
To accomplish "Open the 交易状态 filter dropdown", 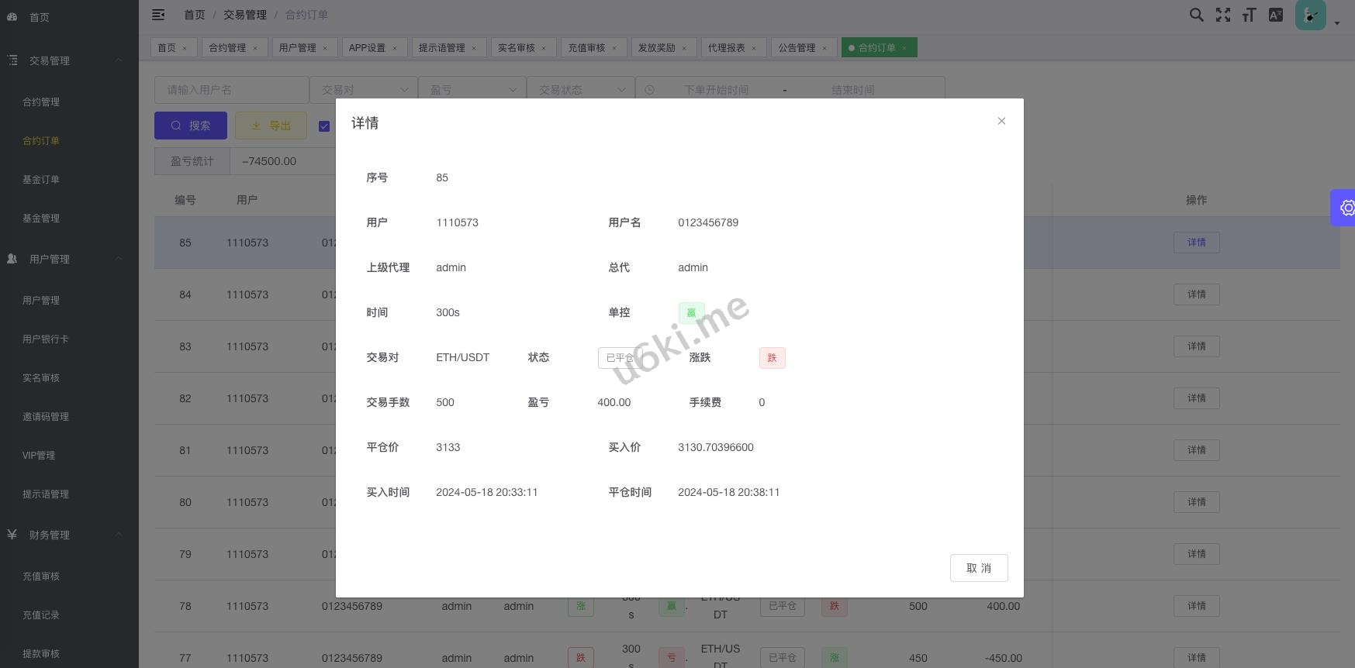I will click(581, 90).
